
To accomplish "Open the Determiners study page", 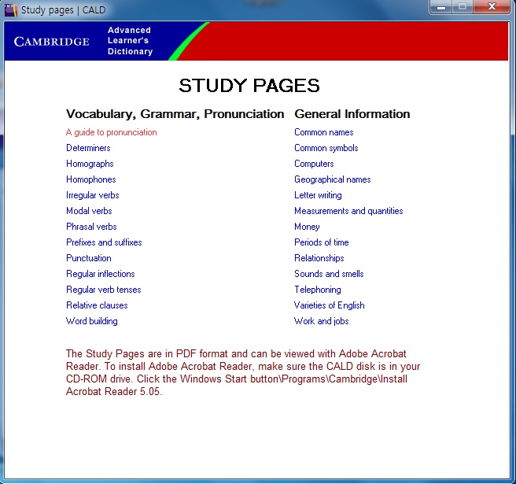I will click(88, 148).
